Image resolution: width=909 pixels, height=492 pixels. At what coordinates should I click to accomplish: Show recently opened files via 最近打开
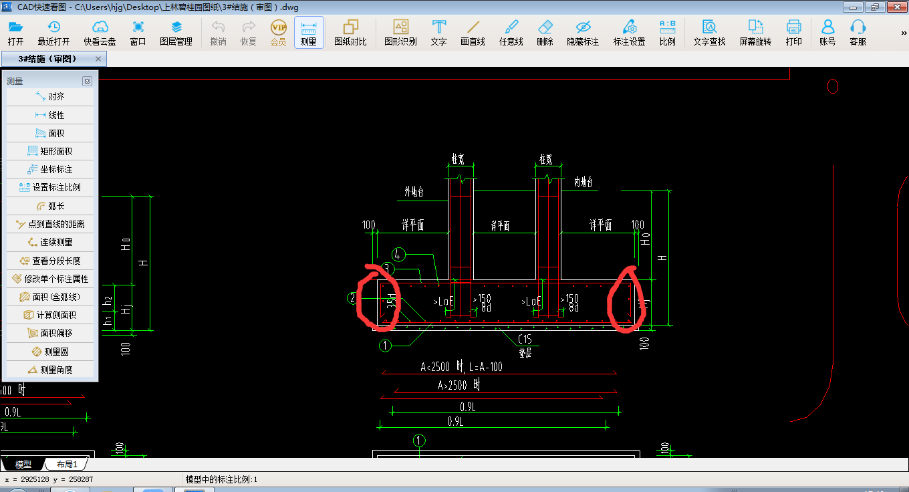[53, 33]
